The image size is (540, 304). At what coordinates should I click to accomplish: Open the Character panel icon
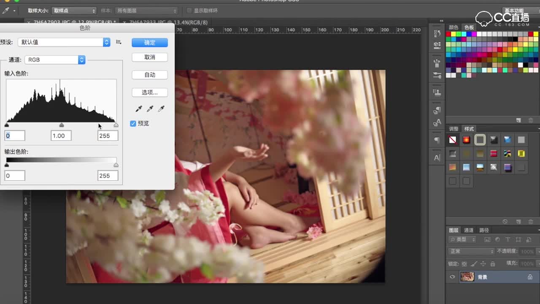tap(437, 157)
